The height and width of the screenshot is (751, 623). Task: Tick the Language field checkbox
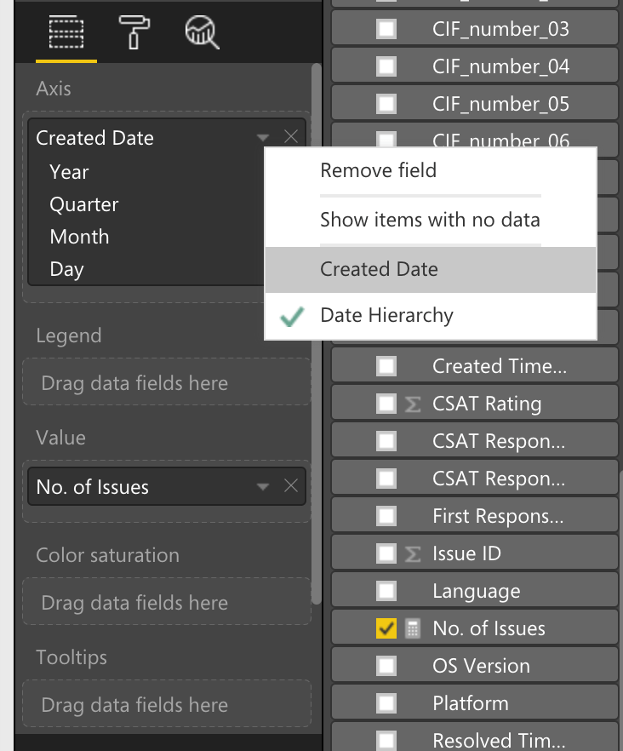pos(386,592)
